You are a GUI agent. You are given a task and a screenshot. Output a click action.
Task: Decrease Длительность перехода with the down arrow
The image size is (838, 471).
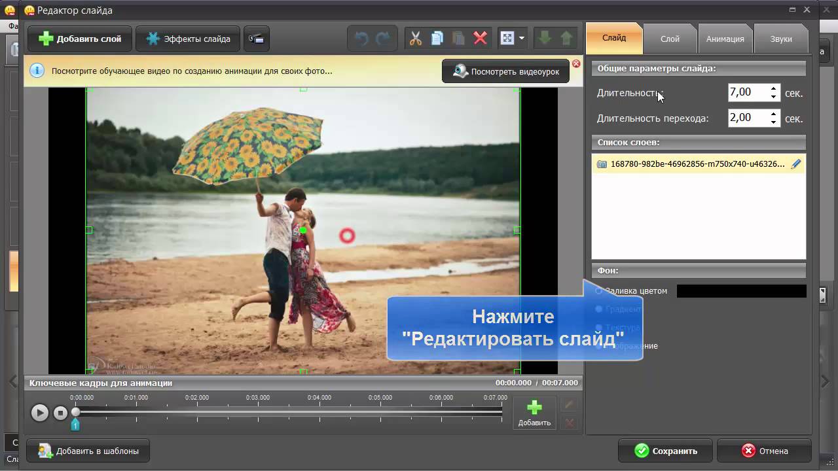pos(774,122)
